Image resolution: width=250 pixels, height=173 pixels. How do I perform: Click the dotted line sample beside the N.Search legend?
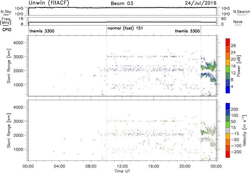(x=242, y=15)
